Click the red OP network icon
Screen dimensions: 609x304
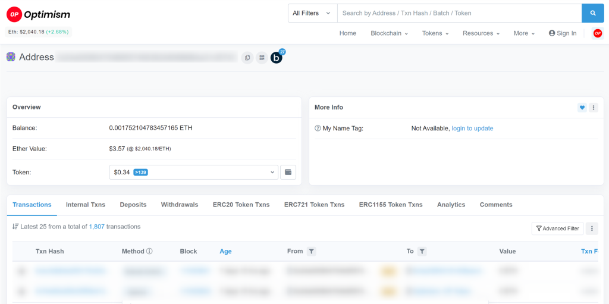(x=597, y=33)
